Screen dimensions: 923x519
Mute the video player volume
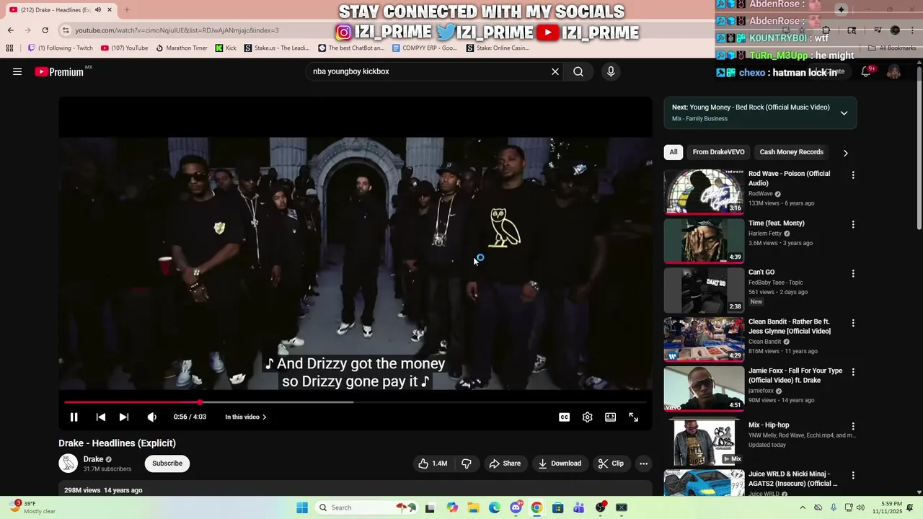pyautogui.click(x=151, y=417)
